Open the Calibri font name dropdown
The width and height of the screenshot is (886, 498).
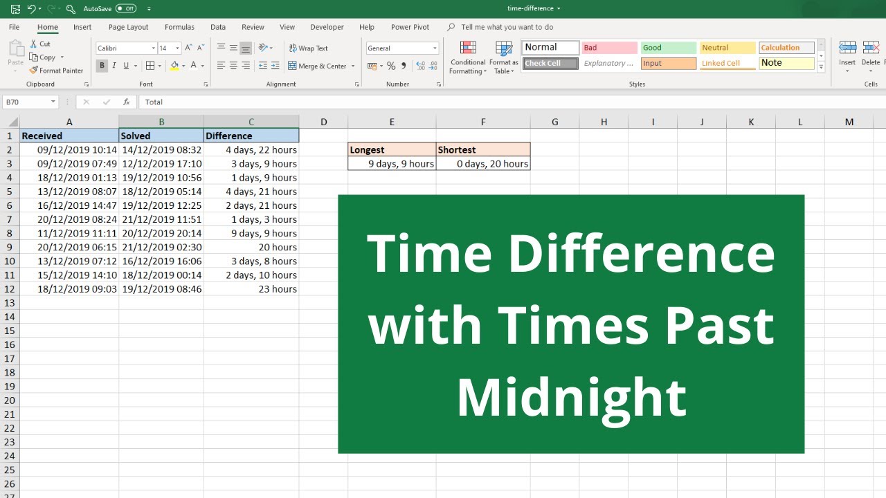click(x=153, y=48)
